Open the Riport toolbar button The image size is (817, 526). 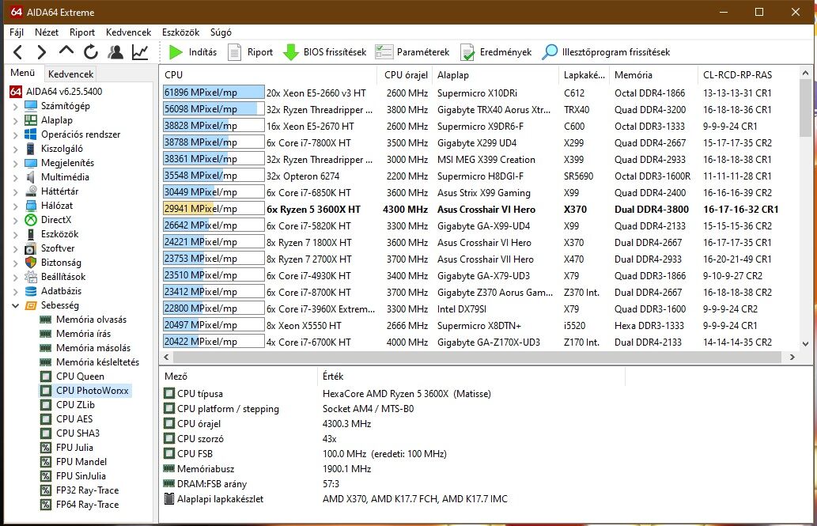coord(250,52)
